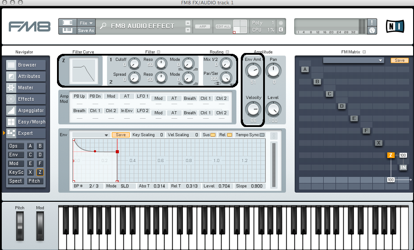Click the NI logo

(x=395, y=26)
